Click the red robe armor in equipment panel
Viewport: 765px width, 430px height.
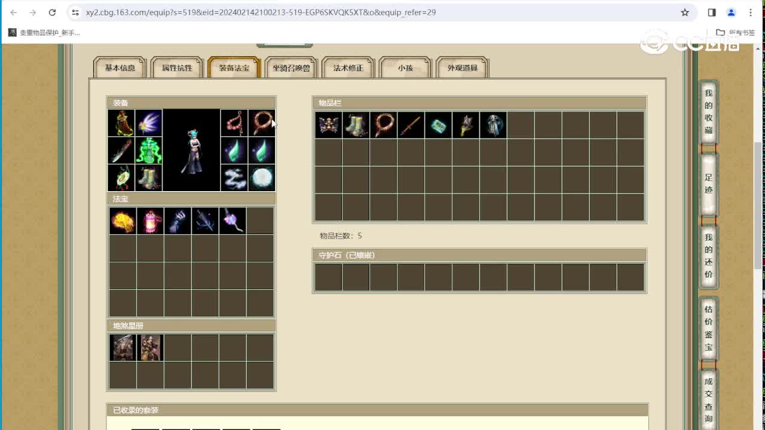tap(121, 123)
